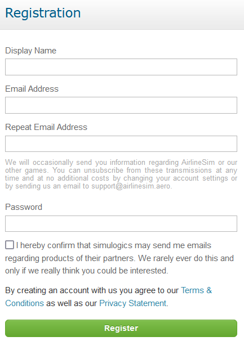Click the Display Name label

31,51
